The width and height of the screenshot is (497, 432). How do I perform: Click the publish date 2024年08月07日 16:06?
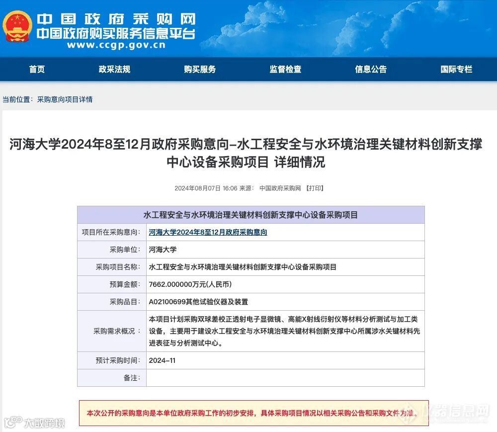coord(206,188)
